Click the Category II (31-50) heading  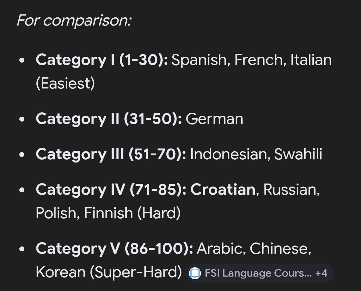109,119
